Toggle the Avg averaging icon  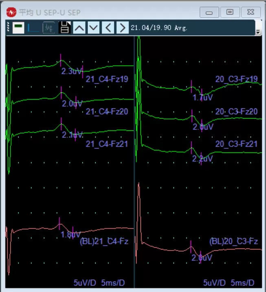point(49,28)
